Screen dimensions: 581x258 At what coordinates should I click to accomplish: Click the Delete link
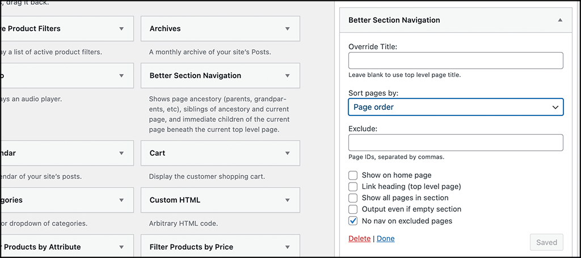[x=359, y=238]
